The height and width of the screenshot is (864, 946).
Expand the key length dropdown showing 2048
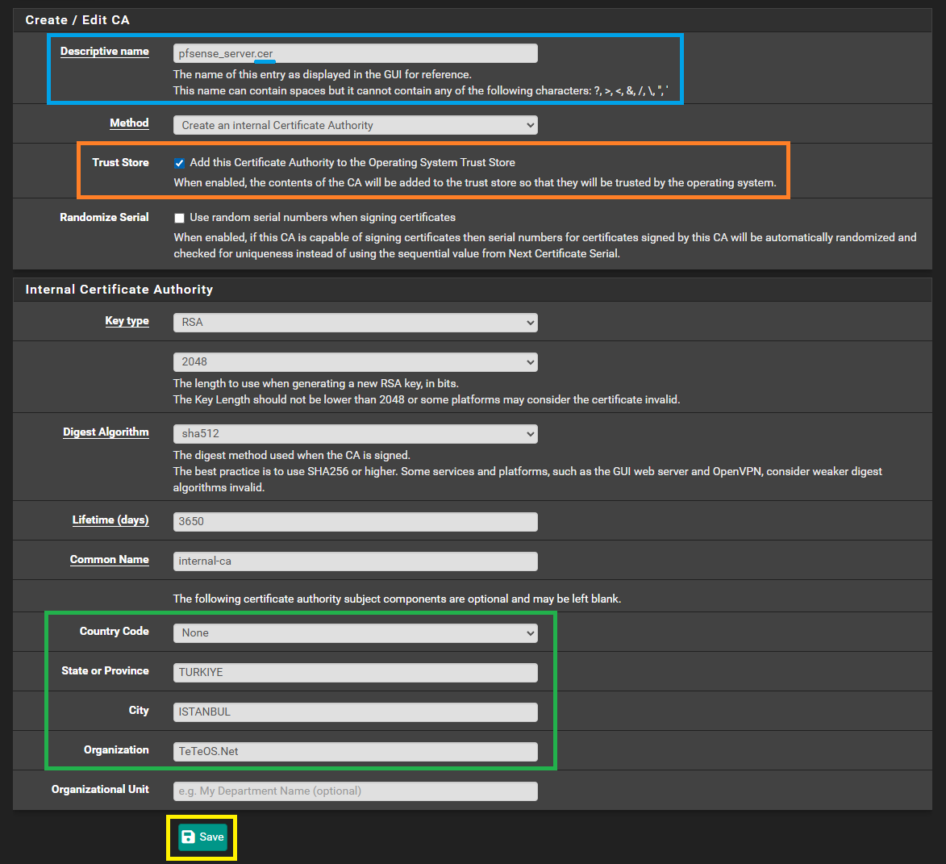tap(356, 362)
